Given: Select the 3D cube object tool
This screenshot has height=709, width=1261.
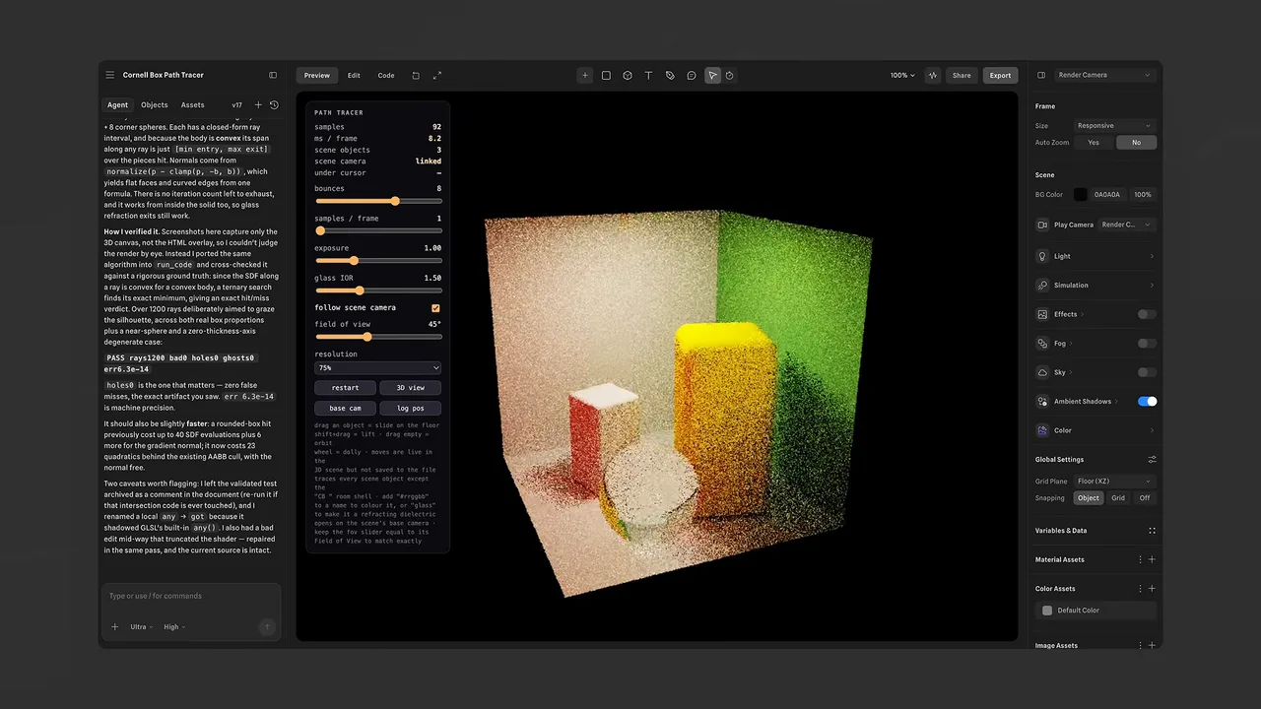Looking at the screenshot, I should [628, 75].
